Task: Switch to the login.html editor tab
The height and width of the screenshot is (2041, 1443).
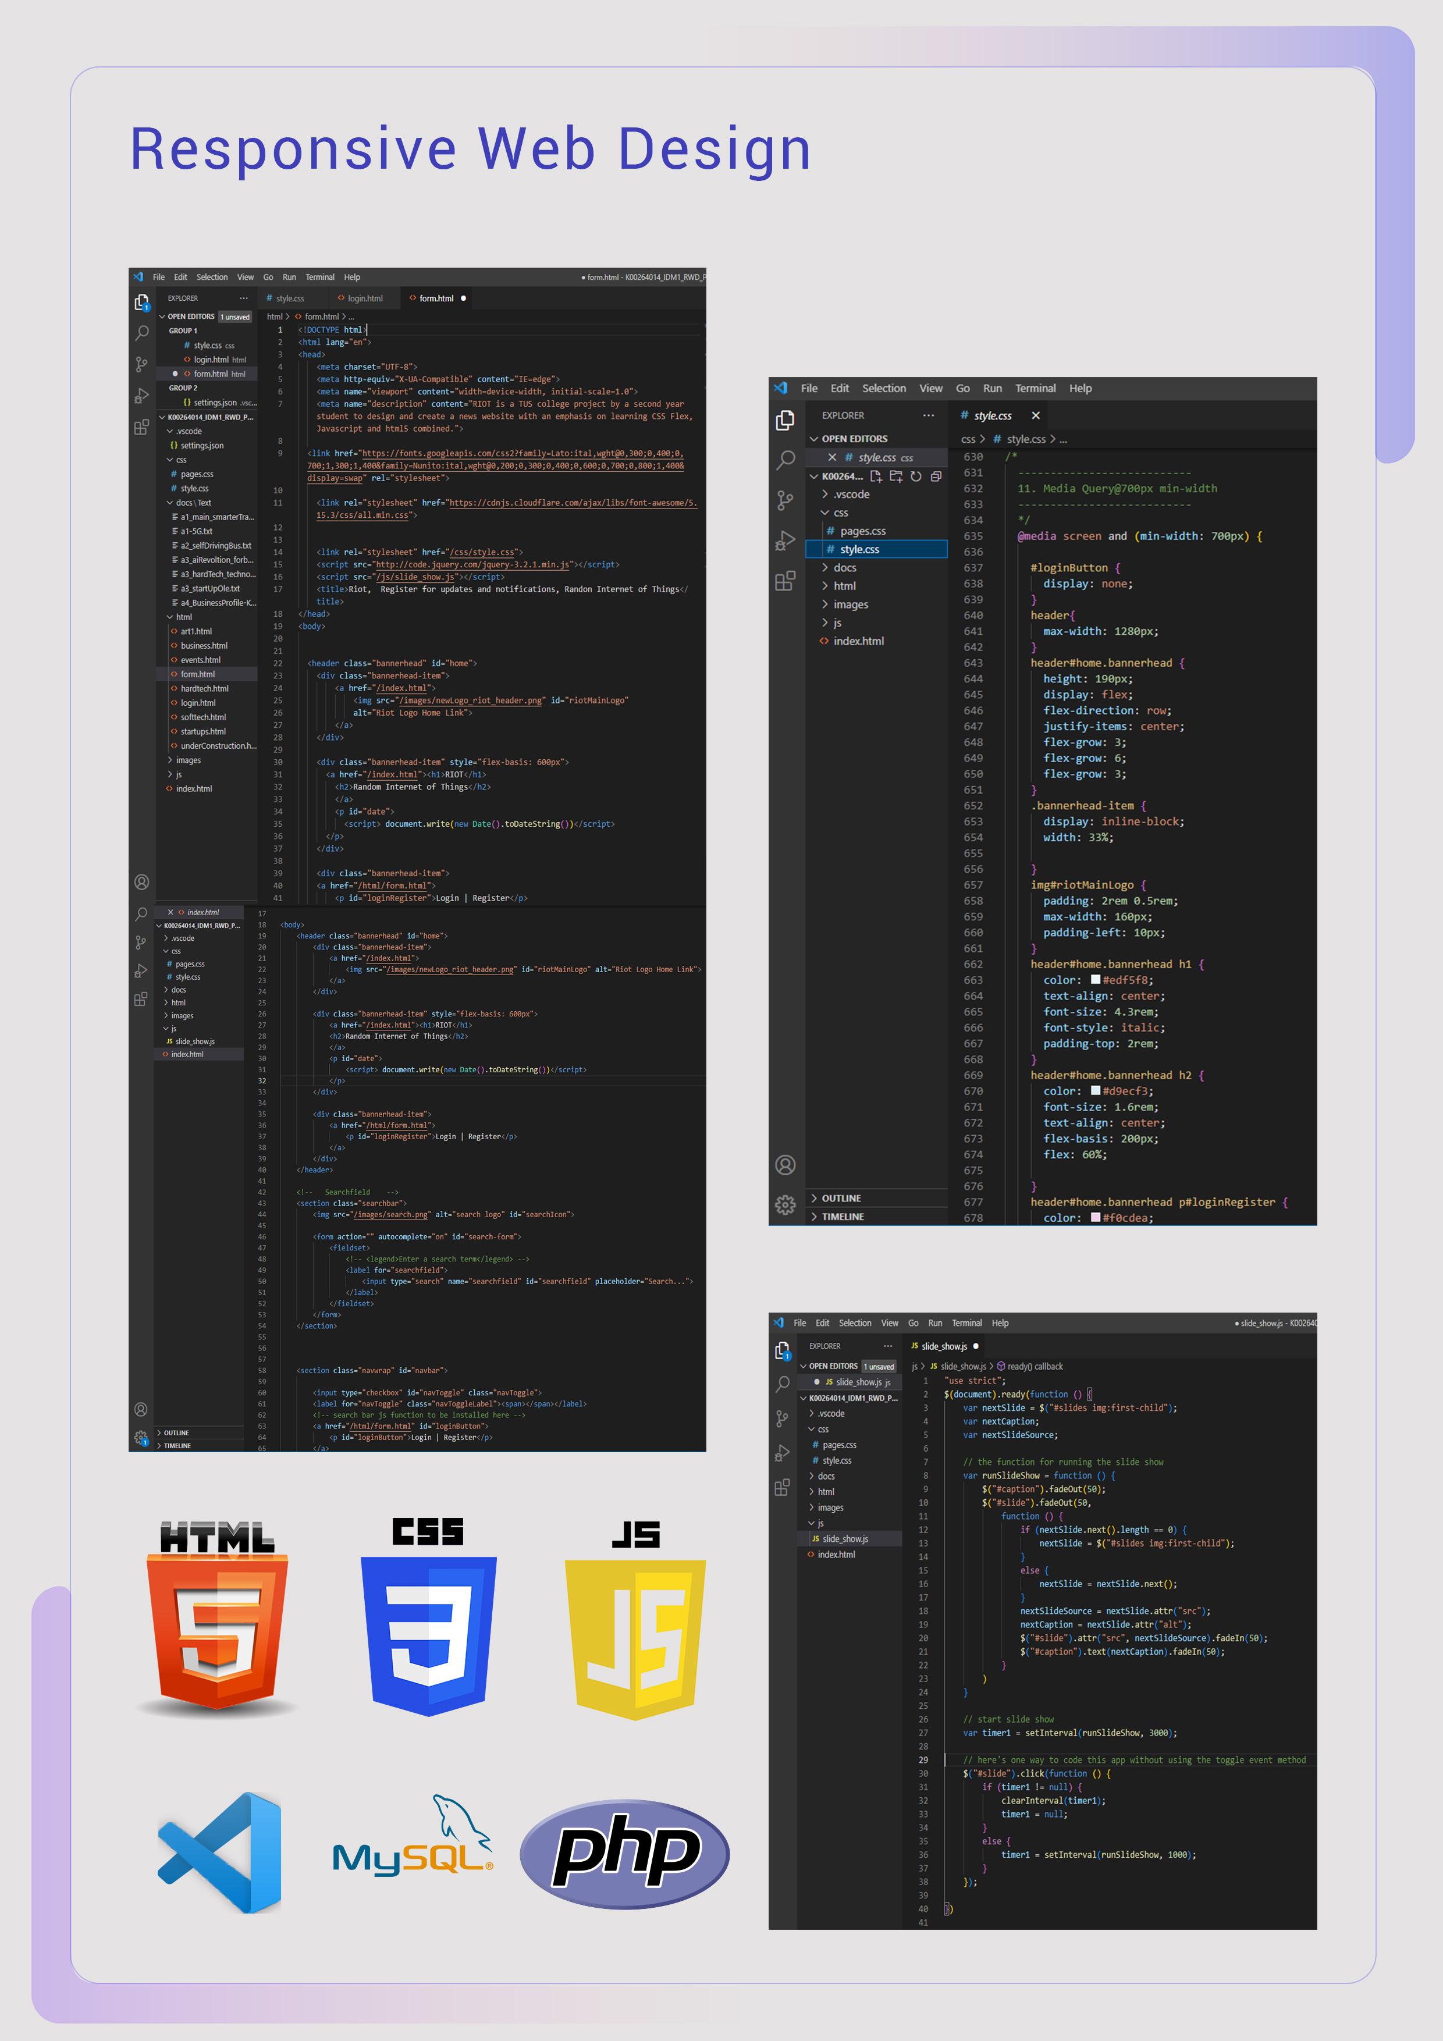Action: pos(364,298)
